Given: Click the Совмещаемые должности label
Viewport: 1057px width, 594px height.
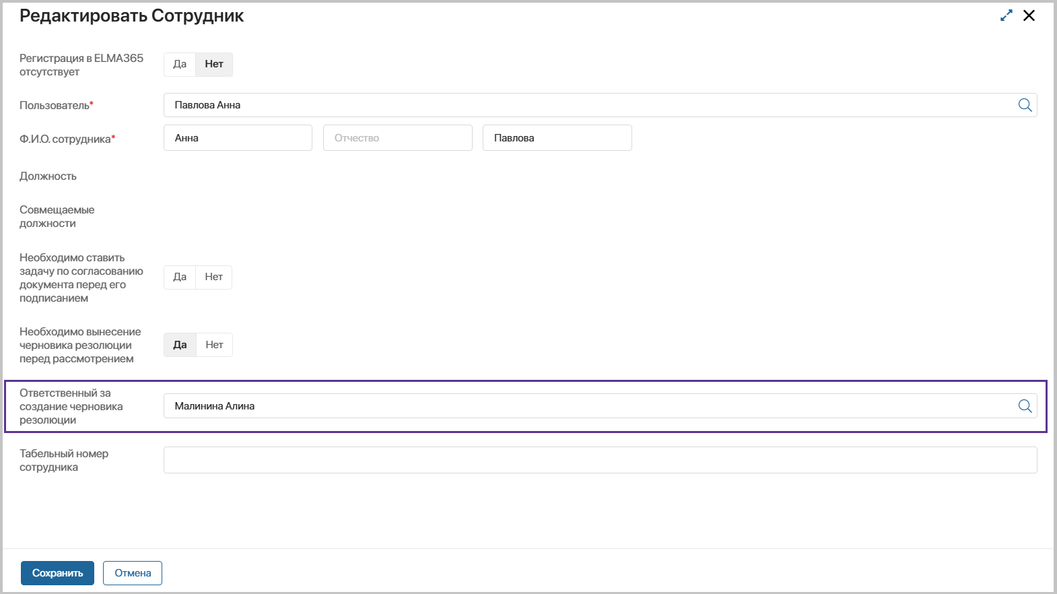Looking at the screenshot, I should pyautogui.click(x=57, y=217).
